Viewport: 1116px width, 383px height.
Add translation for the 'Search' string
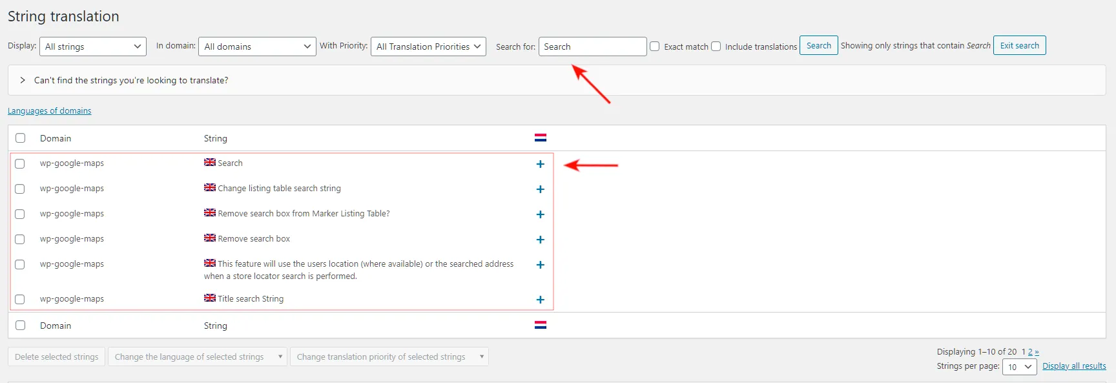(x=541, y=164)
